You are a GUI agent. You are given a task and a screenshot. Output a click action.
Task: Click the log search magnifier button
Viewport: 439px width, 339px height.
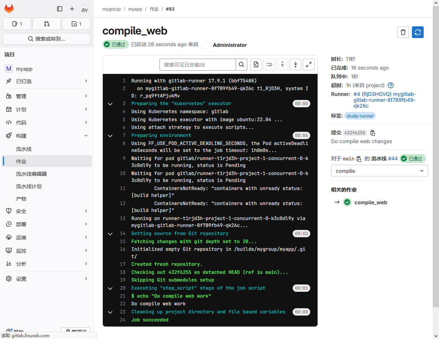click(x=241, y=64)
